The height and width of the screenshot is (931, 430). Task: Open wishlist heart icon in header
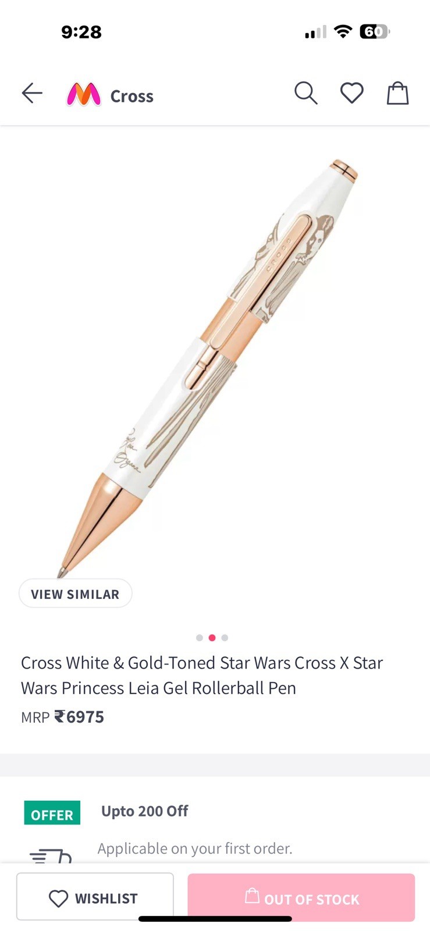point(352,93)
